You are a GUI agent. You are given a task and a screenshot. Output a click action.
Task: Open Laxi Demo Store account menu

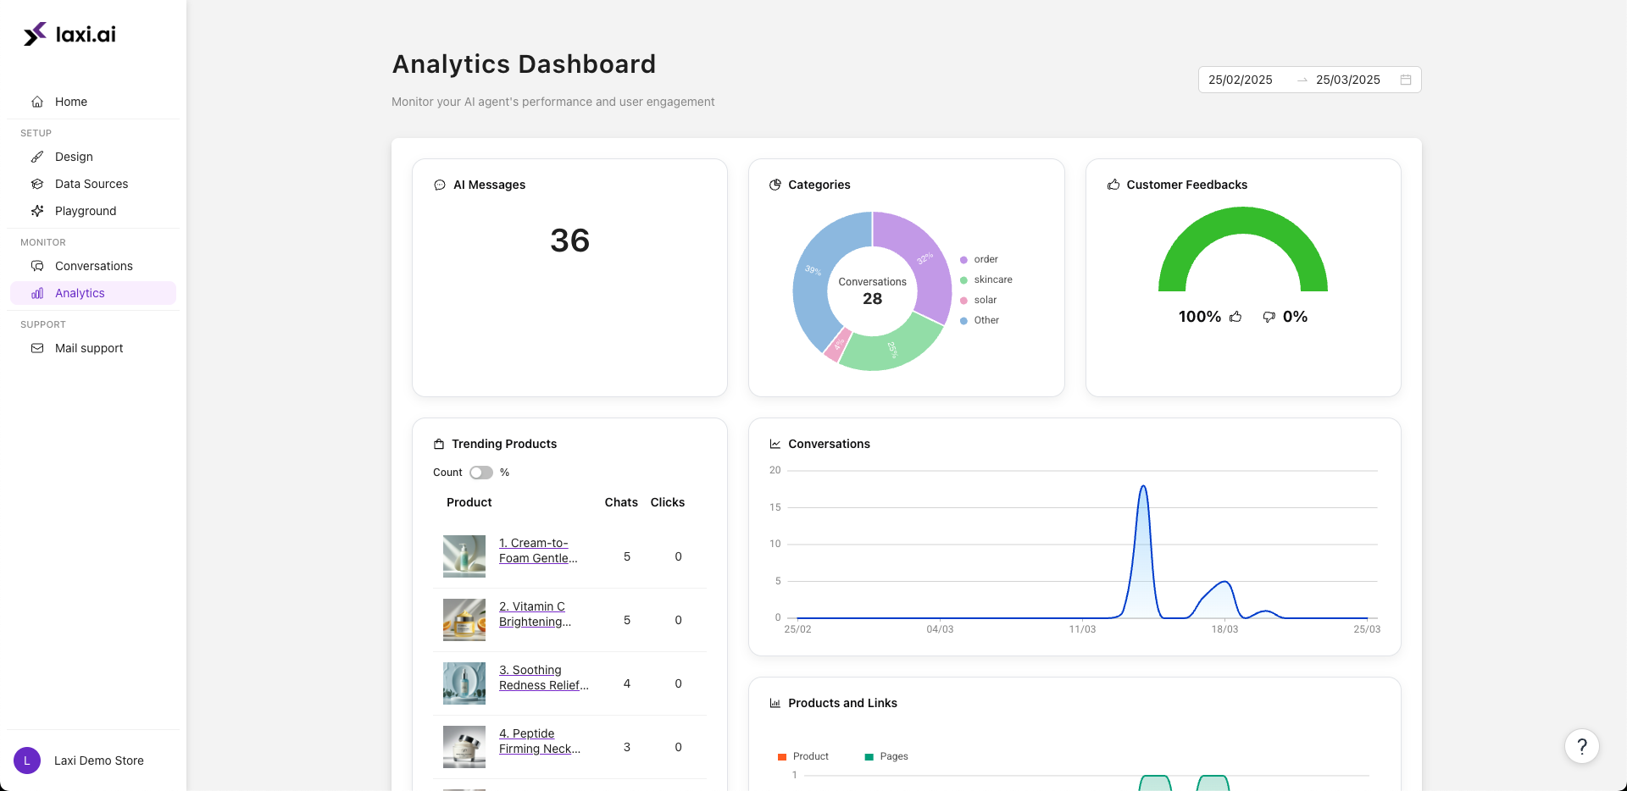click(x=98, y=761)
